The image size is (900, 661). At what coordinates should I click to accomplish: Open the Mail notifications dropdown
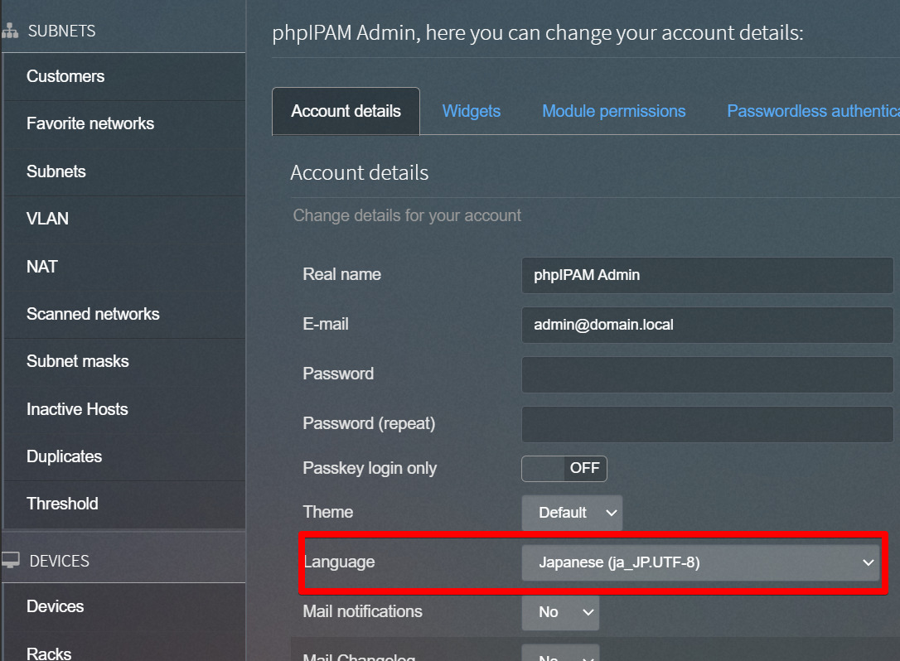click(560, 612)
